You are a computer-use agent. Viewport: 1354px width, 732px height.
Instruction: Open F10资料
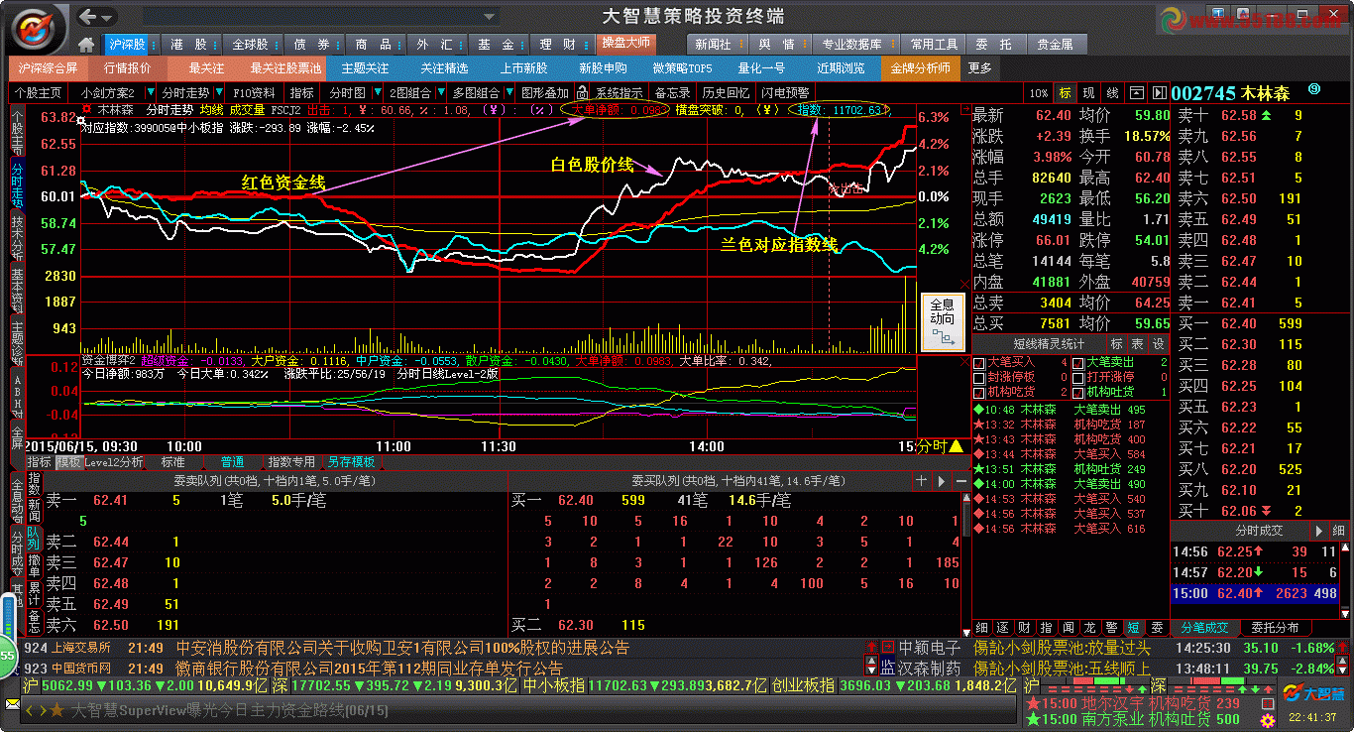pos(257,92)
